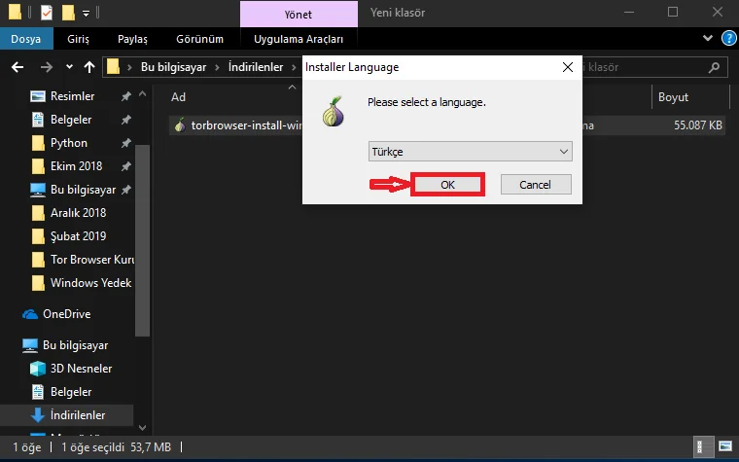
Task: Select 3D Nesneler in the sidebar
Action: [x=81, y=369]
